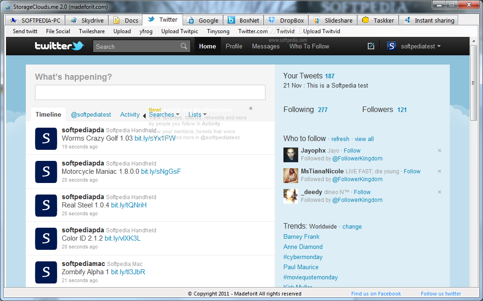The width and height of the screenshot is (483, 301).
Task: Click the softpediatest account avatar icon
Action: pos(391,46)
